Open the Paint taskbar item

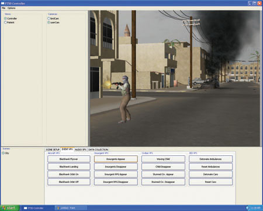pyautogui.click(x=71, y=208)
